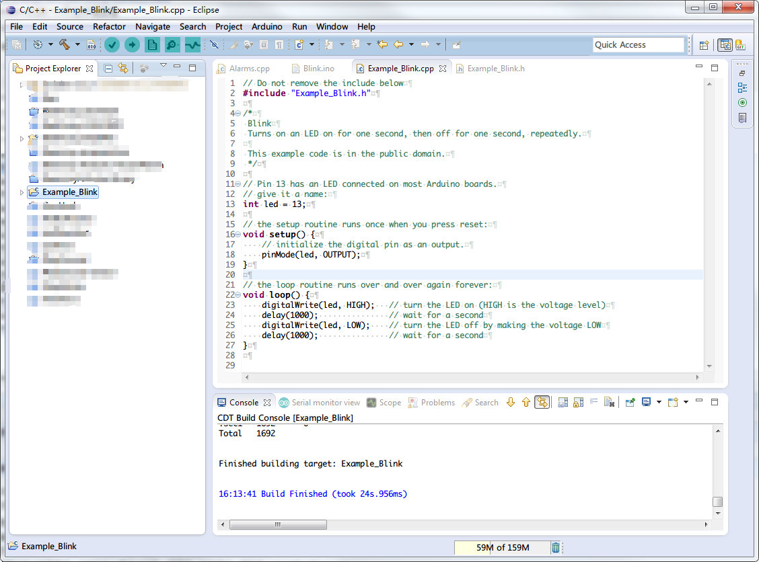Click the Save All toolbar icon
Screen dimensions: 759x562
click(16, 45)
